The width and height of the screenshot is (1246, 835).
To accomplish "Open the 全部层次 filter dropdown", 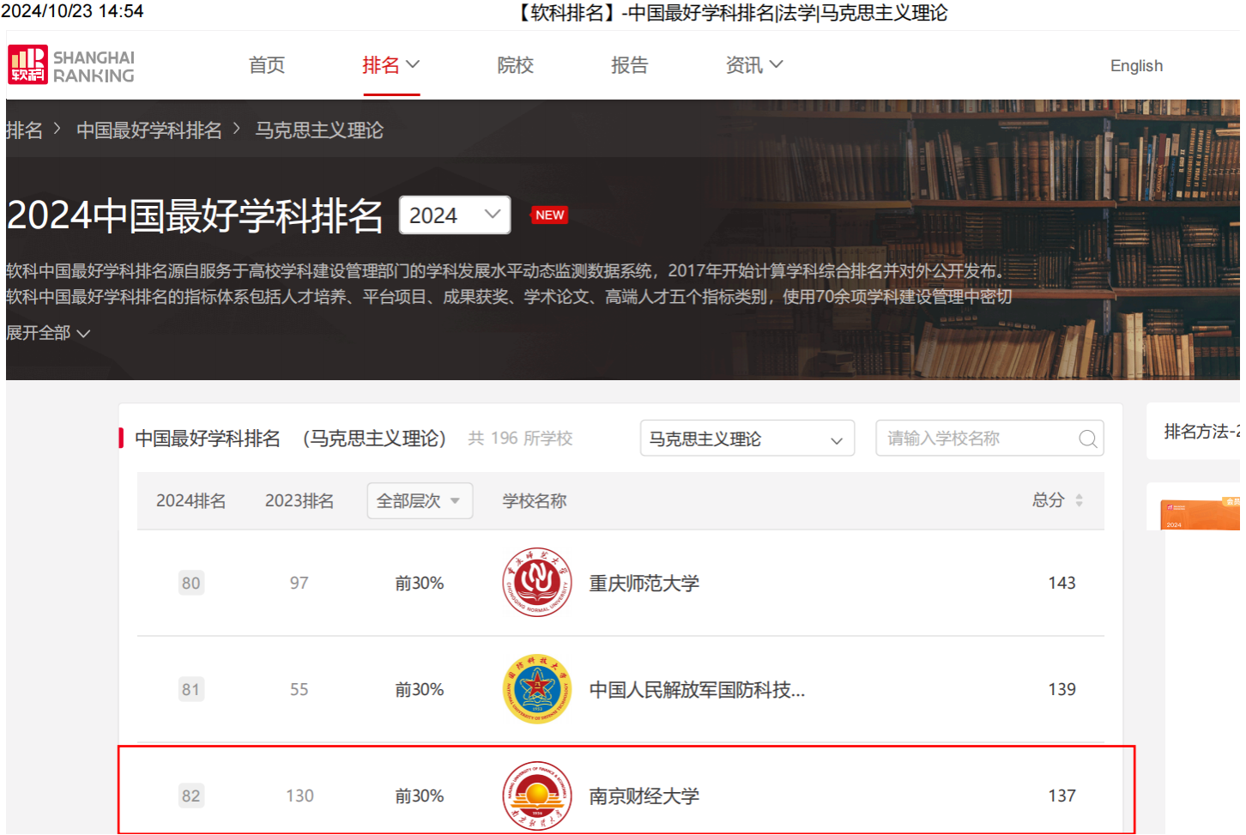I will (420, 501).
